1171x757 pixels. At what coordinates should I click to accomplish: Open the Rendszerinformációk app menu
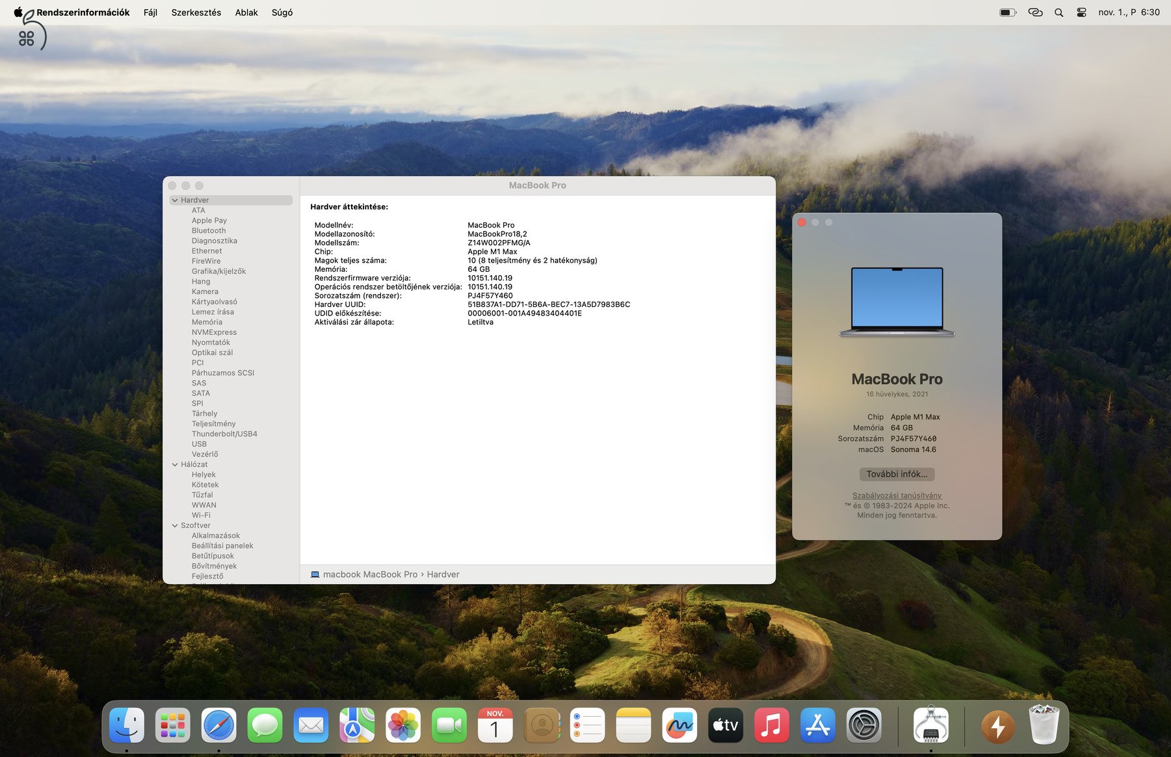coord(83,12)
